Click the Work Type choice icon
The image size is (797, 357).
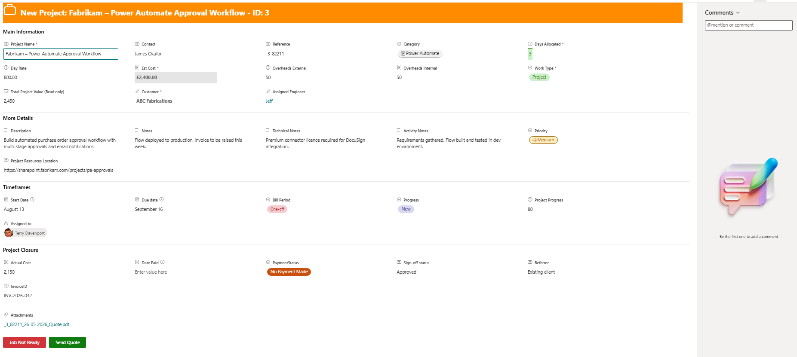tap(530, 67)
